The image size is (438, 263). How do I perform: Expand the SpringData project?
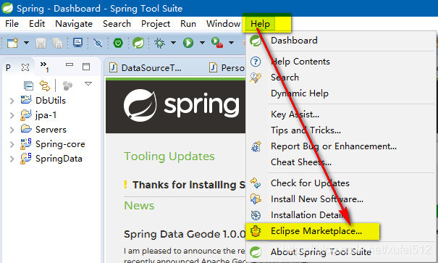12,159
